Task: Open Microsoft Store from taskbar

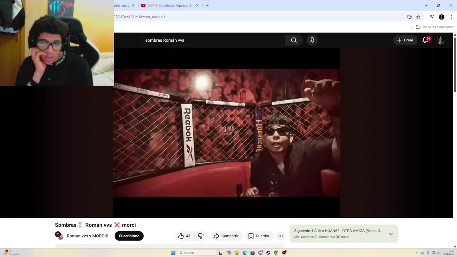Action: [253, 253]
